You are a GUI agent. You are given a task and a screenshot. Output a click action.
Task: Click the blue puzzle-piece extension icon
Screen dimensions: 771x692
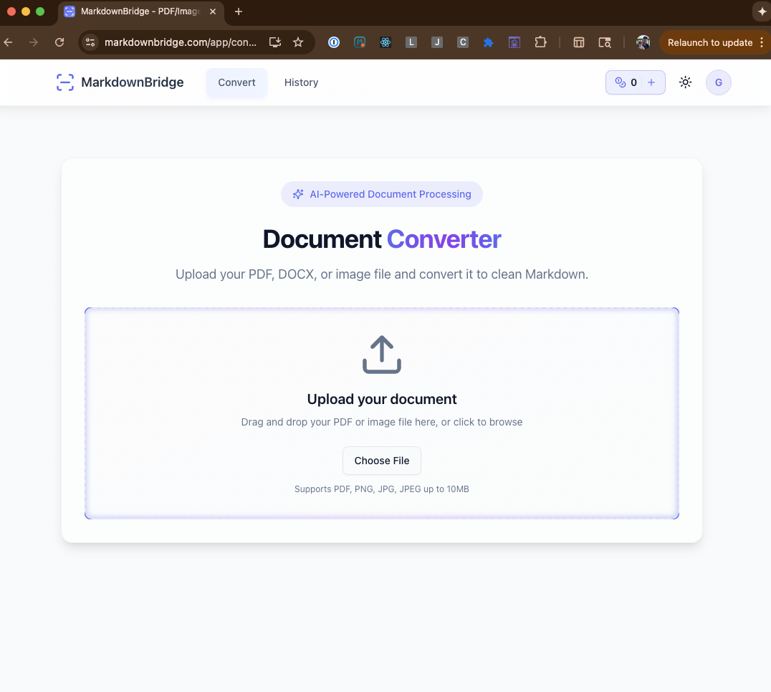(488, 43)
